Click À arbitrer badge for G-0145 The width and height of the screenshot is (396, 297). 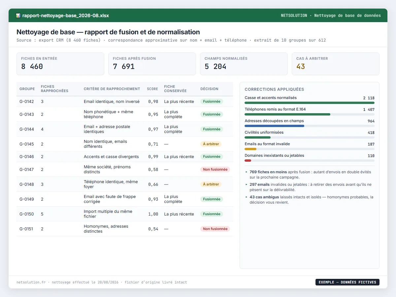[x=211, y=144]
